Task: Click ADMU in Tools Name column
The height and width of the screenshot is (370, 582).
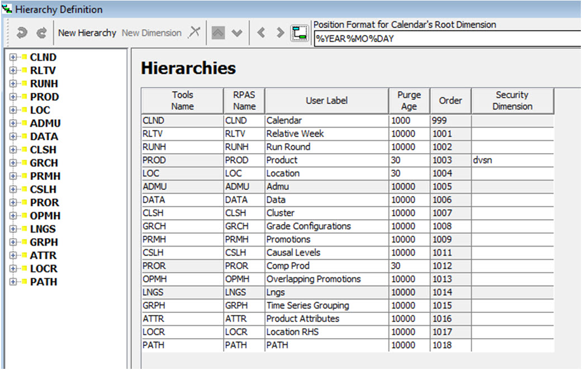Action: pyautogui.click(x=182, y=187)
